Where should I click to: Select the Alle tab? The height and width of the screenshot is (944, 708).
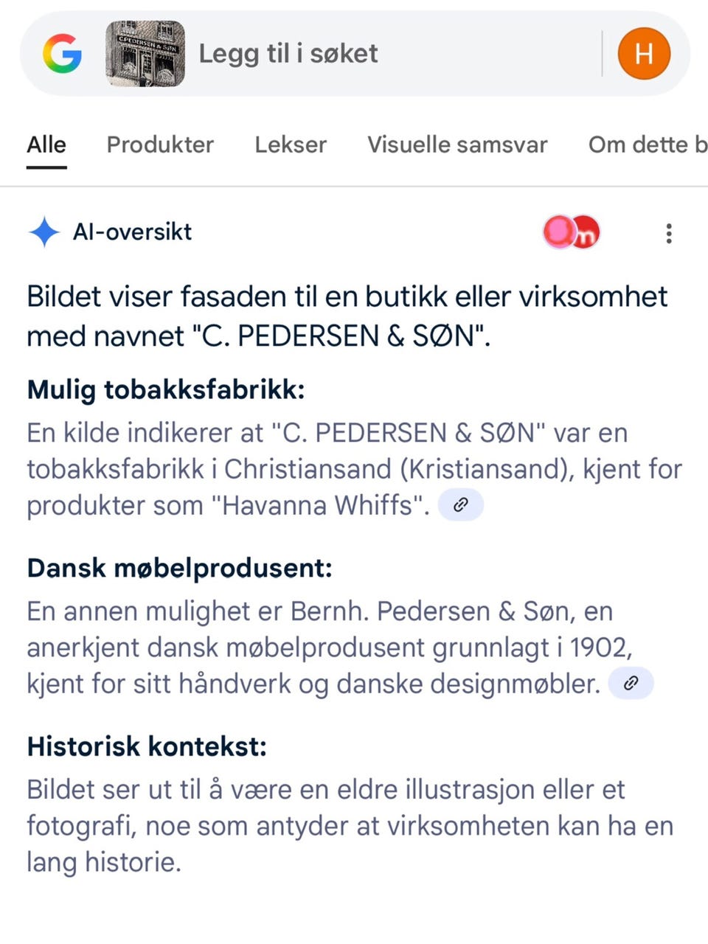(x=46, y=145)
